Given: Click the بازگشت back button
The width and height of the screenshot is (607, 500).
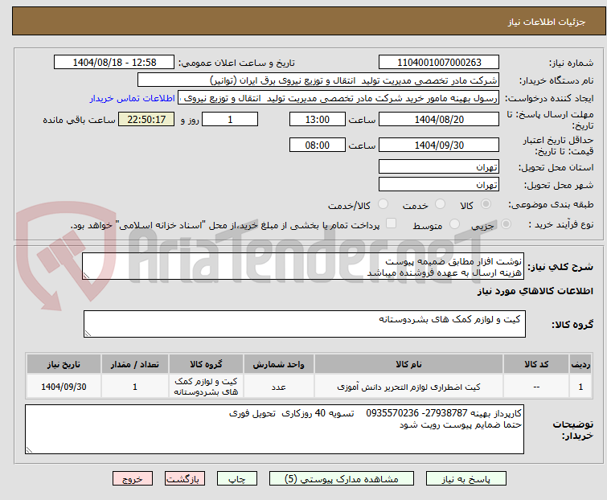Looking at the screenshot, I should pyautogui.click(x=184, y=479).
